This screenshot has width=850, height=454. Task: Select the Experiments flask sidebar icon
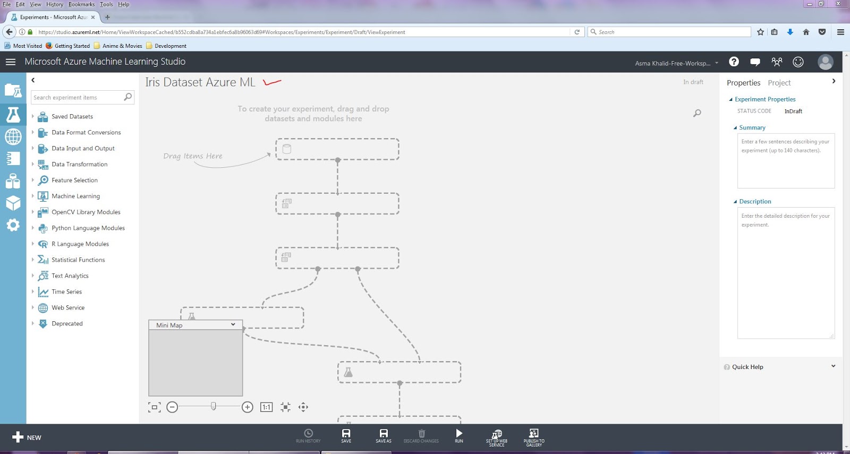point(13,114)
